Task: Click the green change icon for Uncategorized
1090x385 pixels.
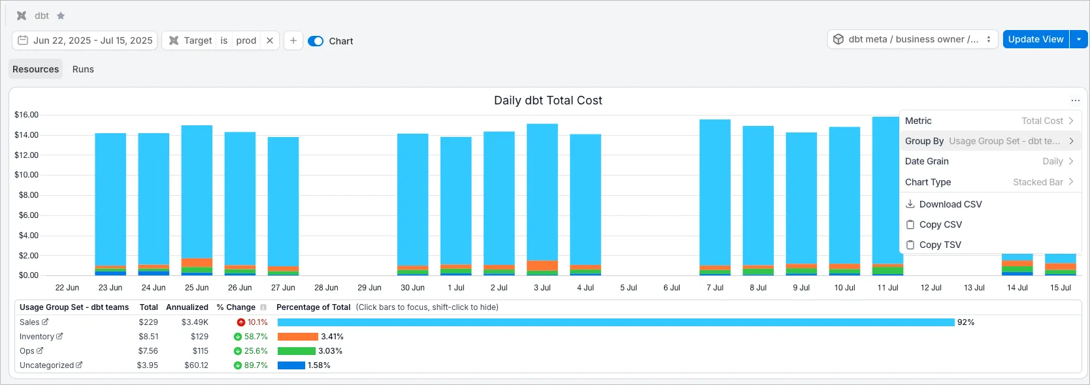Action: pos(238,365)
